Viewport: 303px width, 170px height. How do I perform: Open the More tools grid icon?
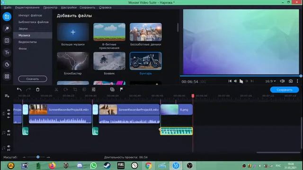pyautogui.click(x=7, y=76)
